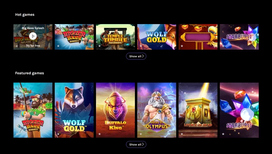This screenshot has width=272, height=154.
Task: Favorite Legacy of Dead with star
Action: click(182, 134)
